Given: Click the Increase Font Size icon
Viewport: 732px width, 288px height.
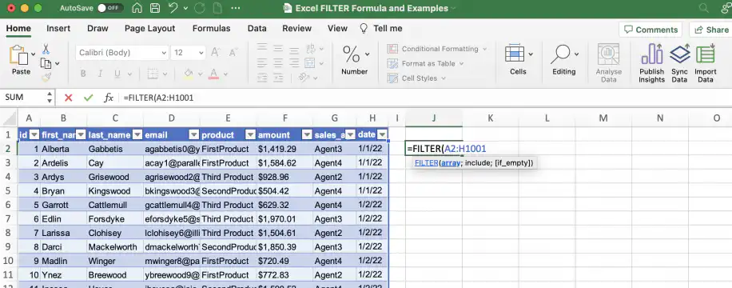Looking at the screenshot, I should (x=215, y=52).
